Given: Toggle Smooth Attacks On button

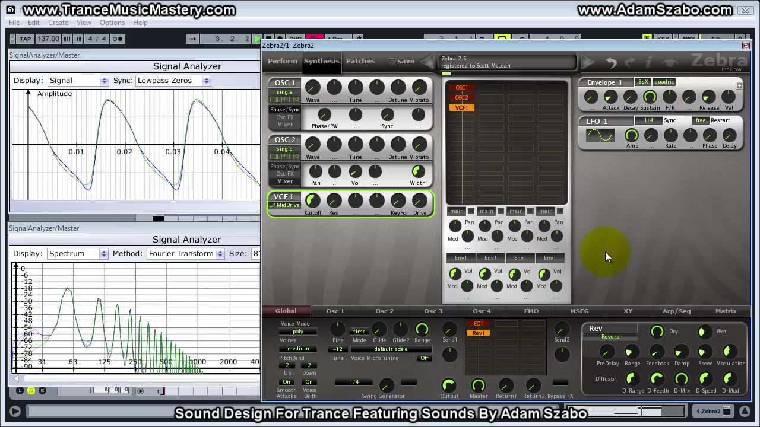Looking at the screenshot, I should coord(287,382).
